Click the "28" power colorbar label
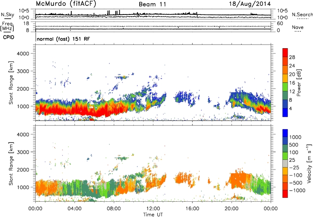The width and height of the screenshot is (313, 217). pos(292,57)
